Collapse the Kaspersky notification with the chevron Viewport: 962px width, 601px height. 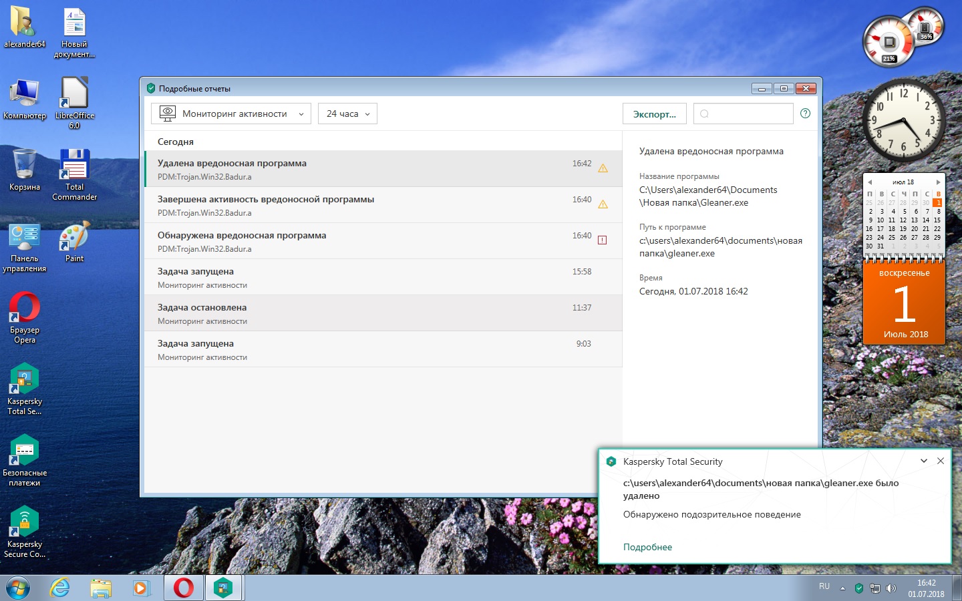click(x=924, y=461)
